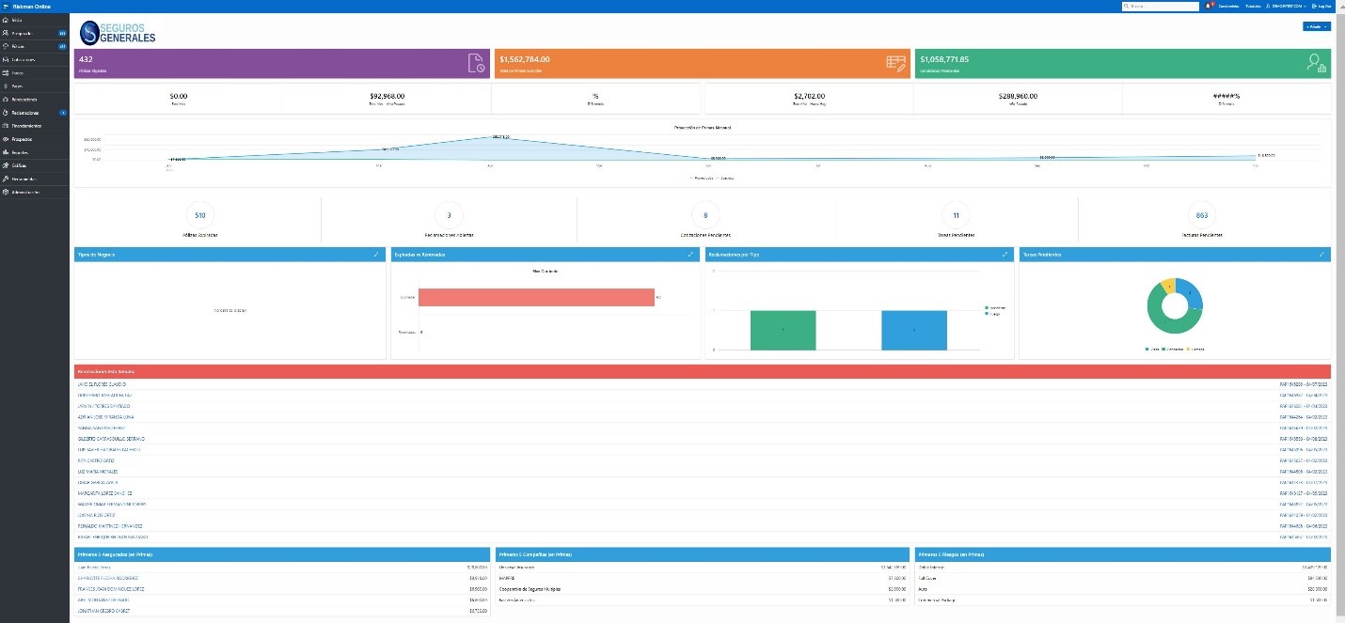Expand the Reclamaciones por Tipo panel
1345x623 pixels.
pos(1005,254)
